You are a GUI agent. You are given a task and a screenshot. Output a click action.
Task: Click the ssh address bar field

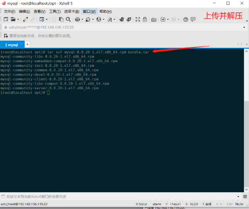click(124, 27)
